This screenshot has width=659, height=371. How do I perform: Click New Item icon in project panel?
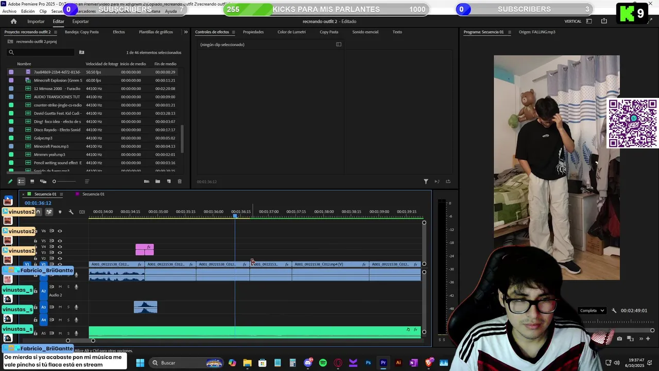coord(168,181)
